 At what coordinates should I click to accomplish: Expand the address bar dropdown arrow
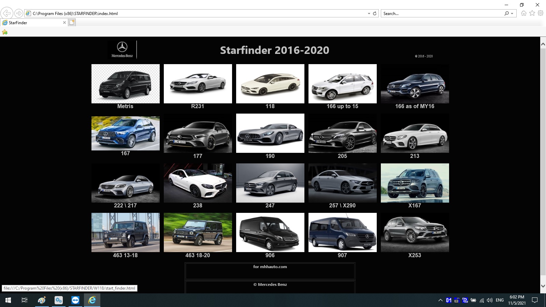[369, 14]
